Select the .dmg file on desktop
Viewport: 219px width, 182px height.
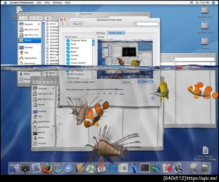205,153
